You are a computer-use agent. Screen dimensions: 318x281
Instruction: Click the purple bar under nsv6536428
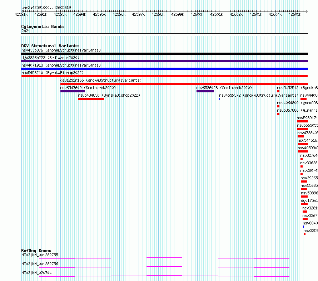tap(205, 91)
